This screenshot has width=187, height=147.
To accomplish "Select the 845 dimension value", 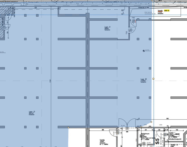I will coord(168,118).
